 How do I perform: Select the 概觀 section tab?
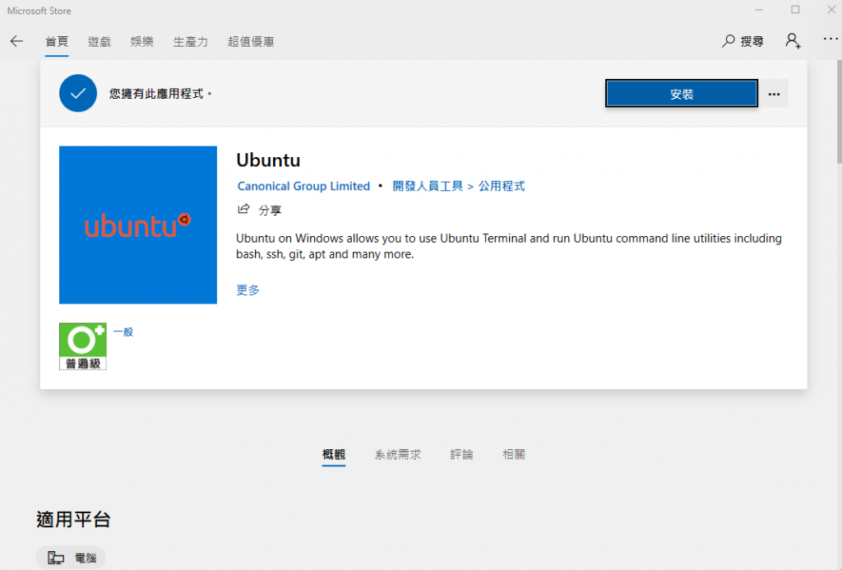pos(334,455)
